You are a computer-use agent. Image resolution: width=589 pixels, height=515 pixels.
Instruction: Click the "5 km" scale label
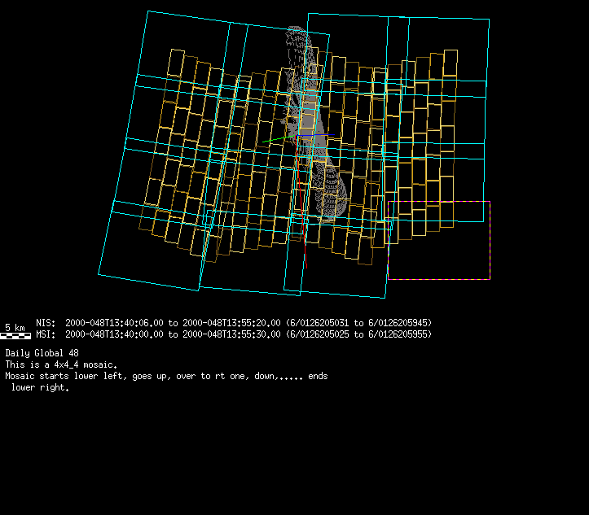pos(15,327)
